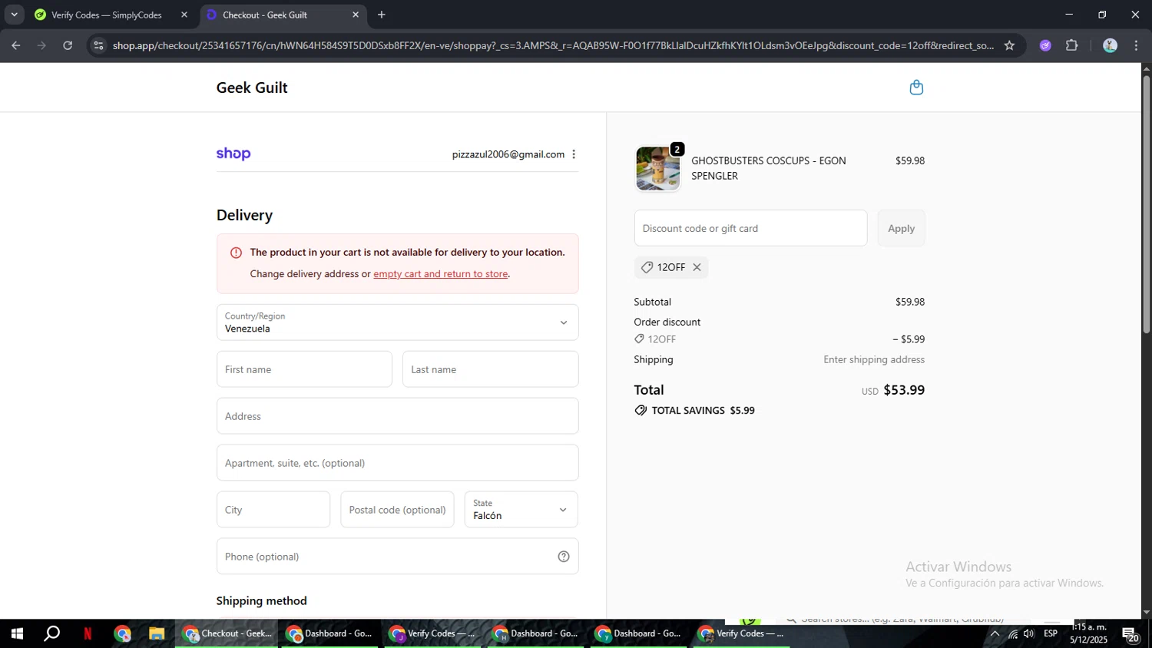Launch Netflix from the taskbar
This screenshot has height=648, width=1152.
coord(88,634)
